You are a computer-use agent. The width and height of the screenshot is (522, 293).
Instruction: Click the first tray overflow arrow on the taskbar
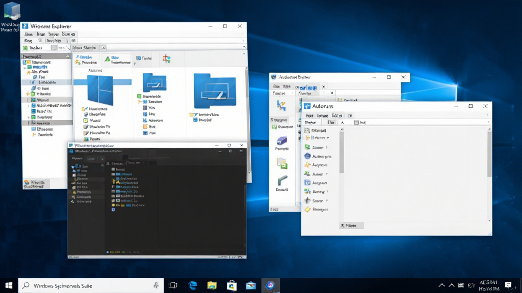(441, 285)
